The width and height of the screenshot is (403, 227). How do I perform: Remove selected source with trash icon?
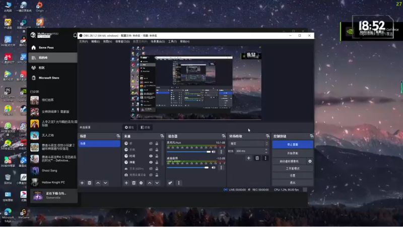[x=133, y=183]
